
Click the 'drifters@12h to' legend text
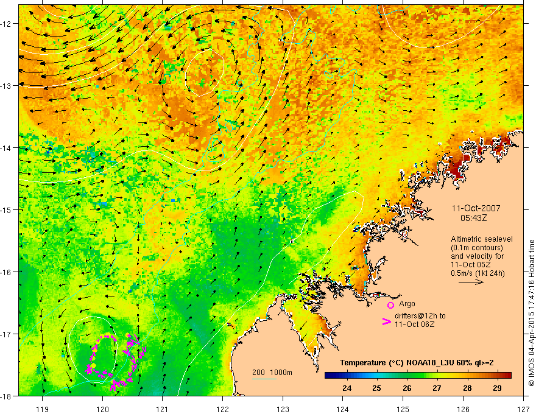click(x=420, y=316)
